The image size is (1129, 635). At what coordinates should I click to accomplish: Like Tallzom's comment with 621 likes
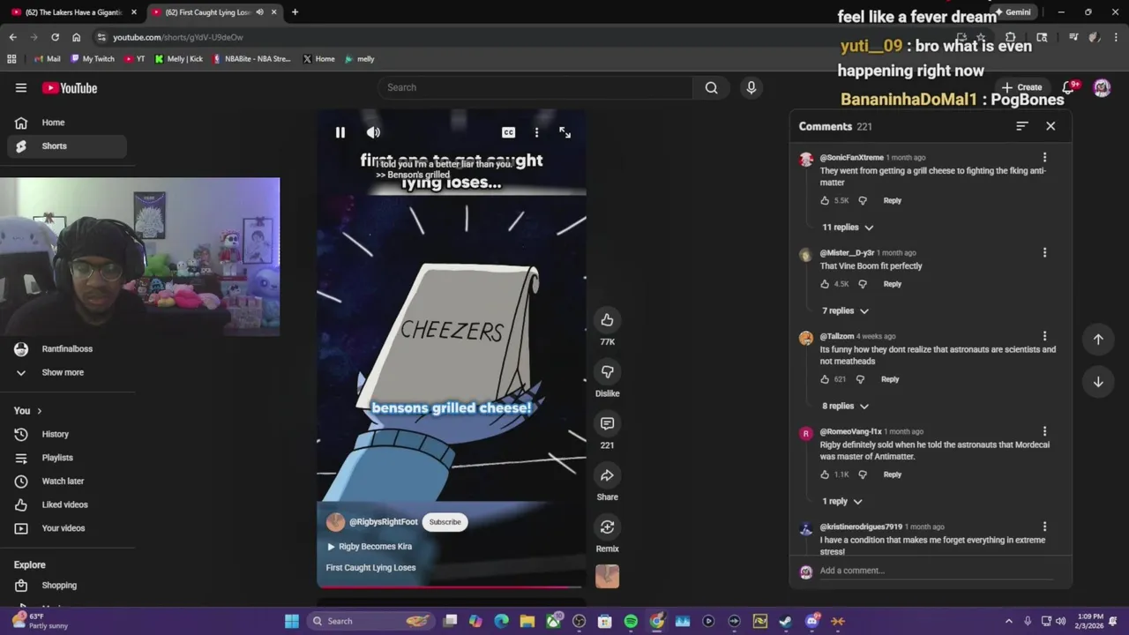coord(825,379)
